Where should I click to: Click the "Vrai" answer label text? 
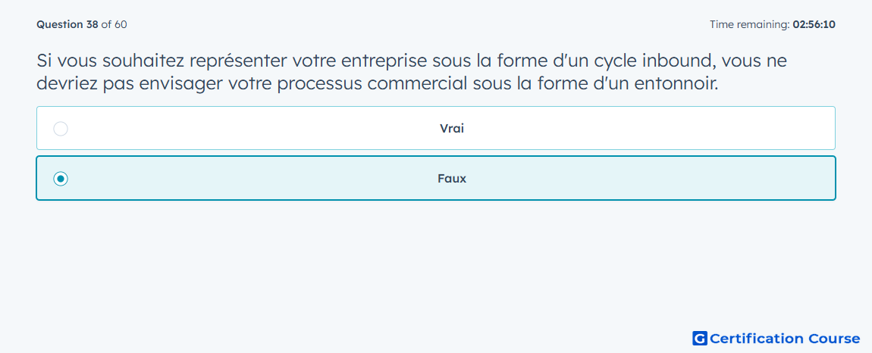452,129
